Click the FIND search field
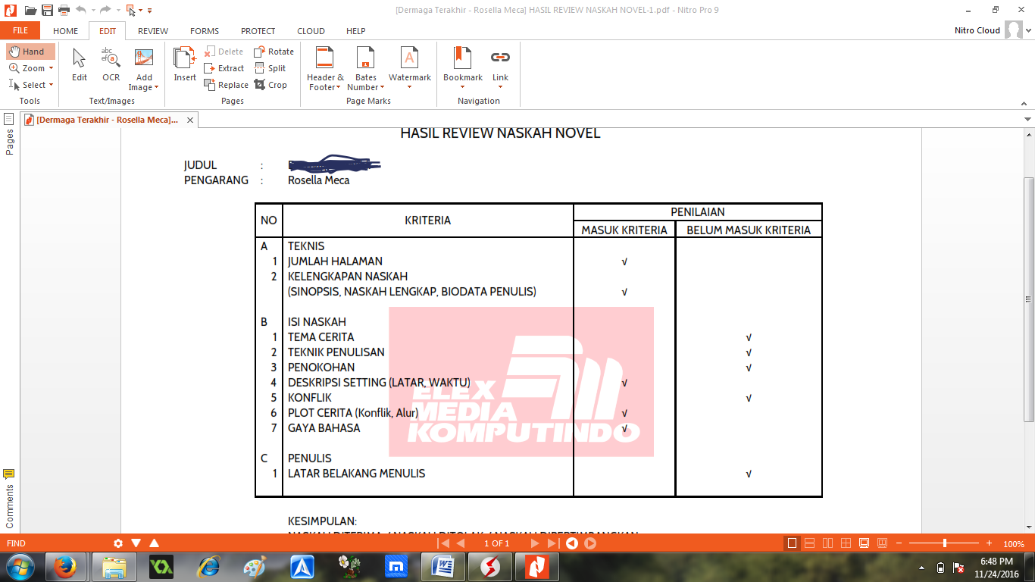The height and width of the screenshot is (582, 1035). pos(57,543)
